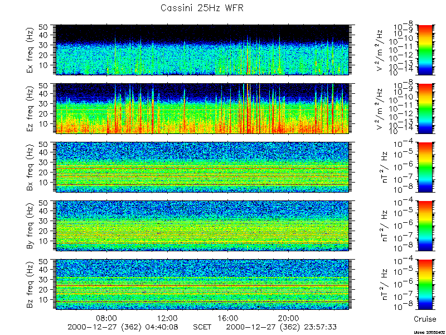Click the "Bz freq (Hz)" axis label
The image size is (446, 335).
point(31,285)
